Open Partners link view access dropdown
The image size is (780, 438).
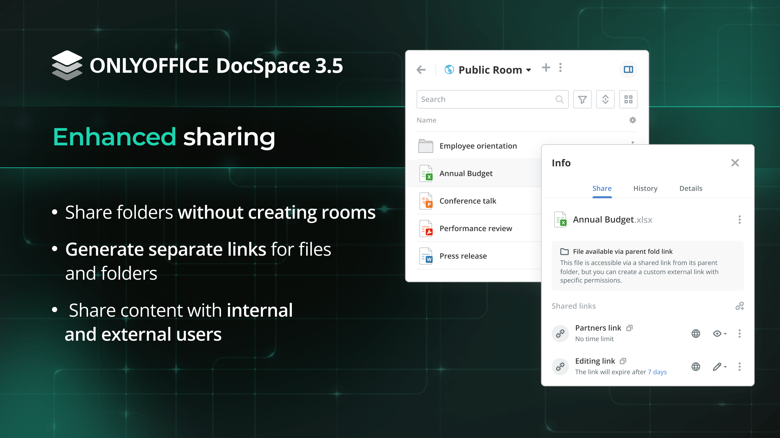point(720,334)
